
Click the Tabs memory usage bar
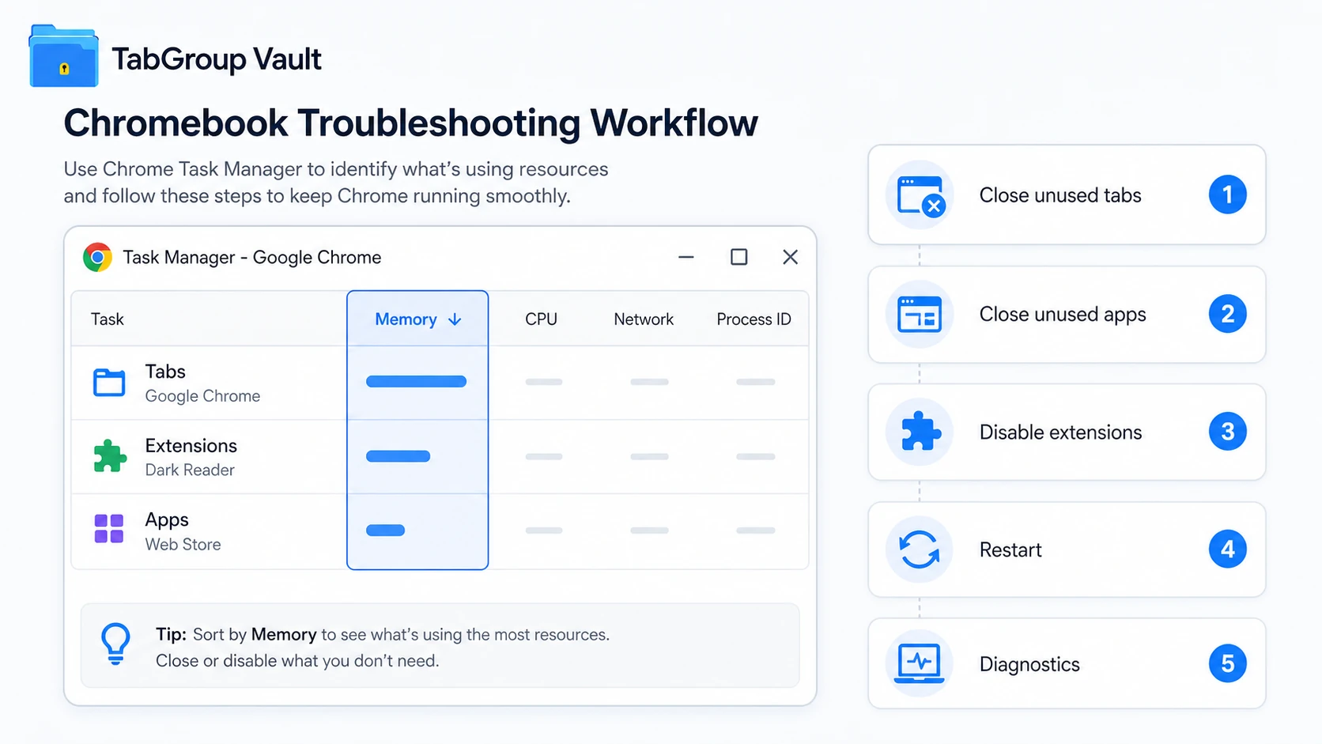click(x=416, y=382)
